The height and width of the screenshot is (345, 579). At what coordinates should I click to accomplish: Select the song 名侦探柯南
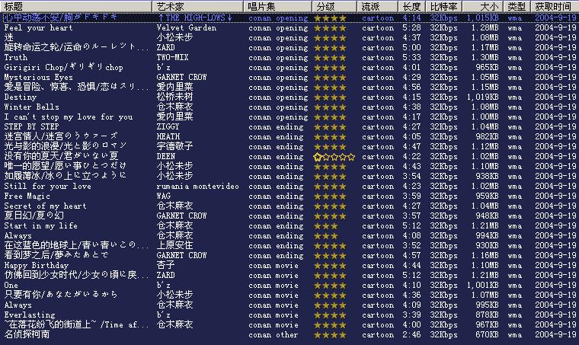(27, 334)
